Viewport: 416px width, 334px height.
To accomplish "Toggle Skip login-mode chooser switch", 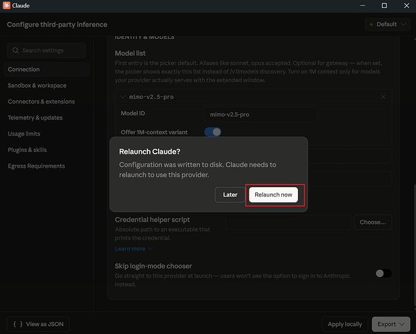I will 383,273.
